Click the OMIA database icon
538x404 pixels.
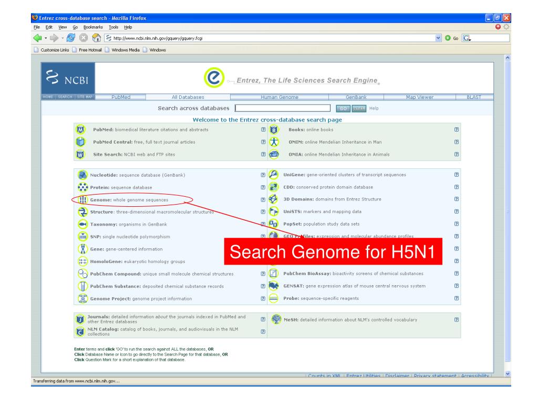[274, 154]
